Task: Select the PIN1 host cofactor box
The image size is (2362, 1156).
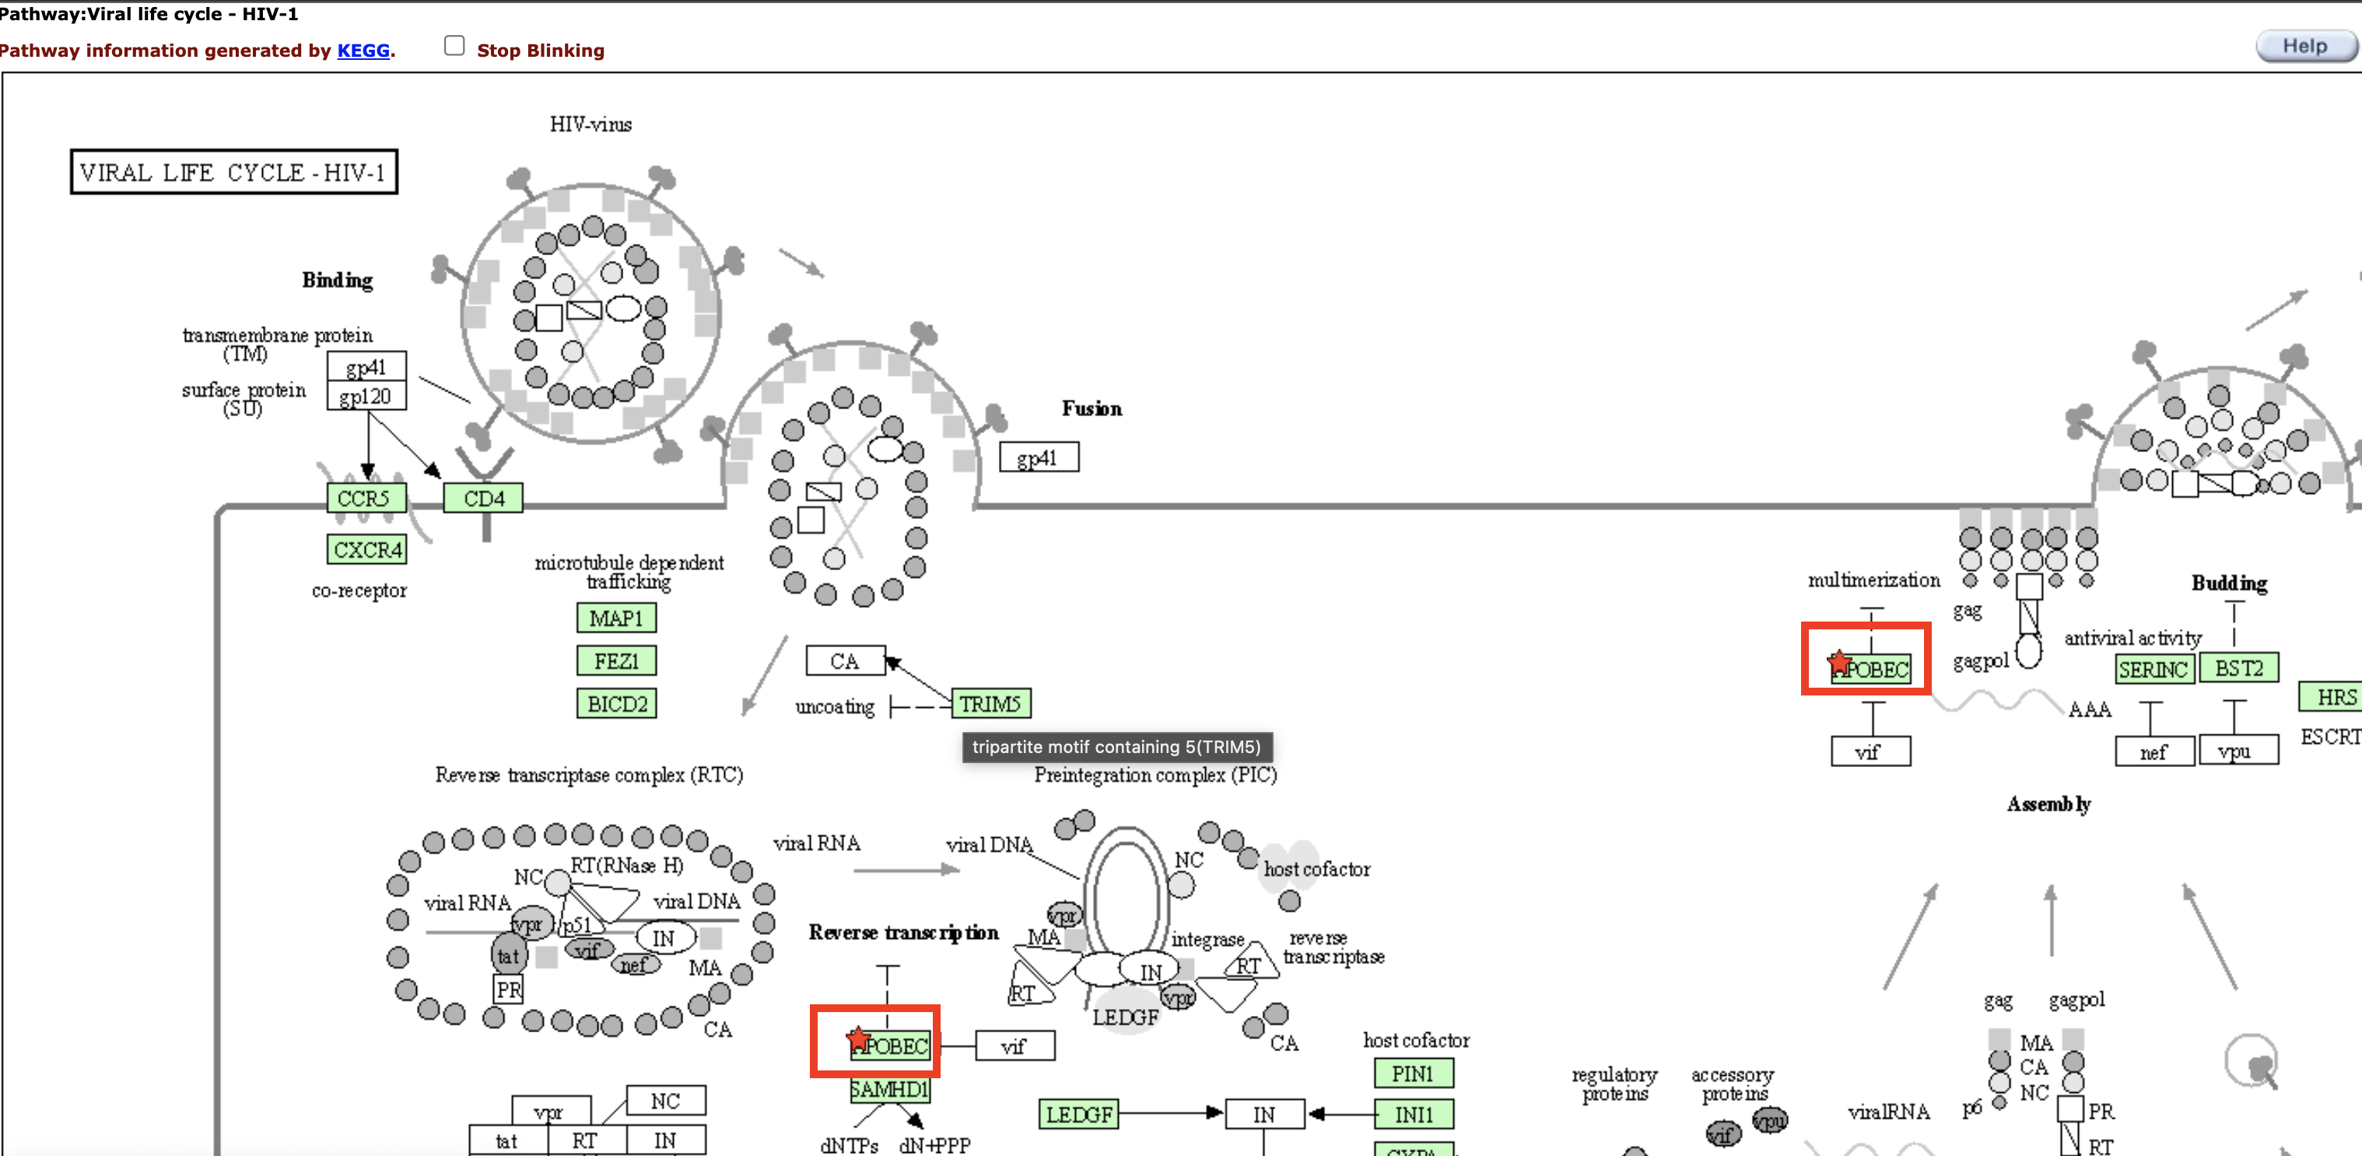Action: [1413, 1074]
